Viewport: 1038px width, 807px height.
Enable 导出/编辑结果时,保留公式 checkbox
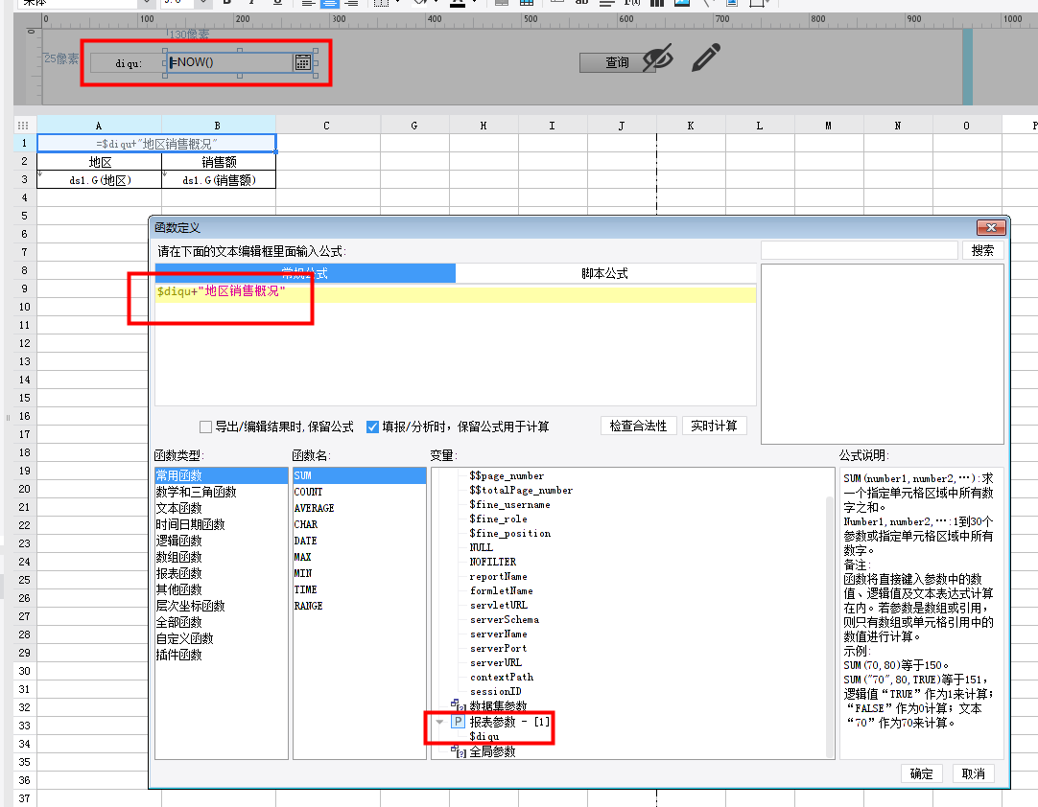(x=205, y=427)
